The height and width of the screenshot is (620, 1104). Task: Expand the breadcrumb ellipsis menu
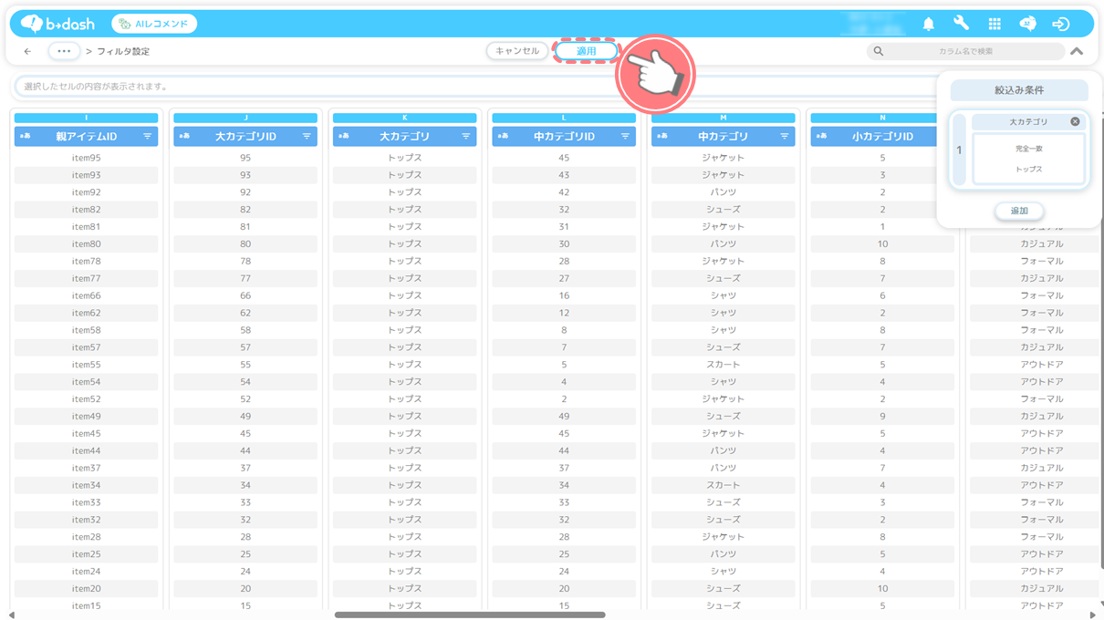click(64, 52)
